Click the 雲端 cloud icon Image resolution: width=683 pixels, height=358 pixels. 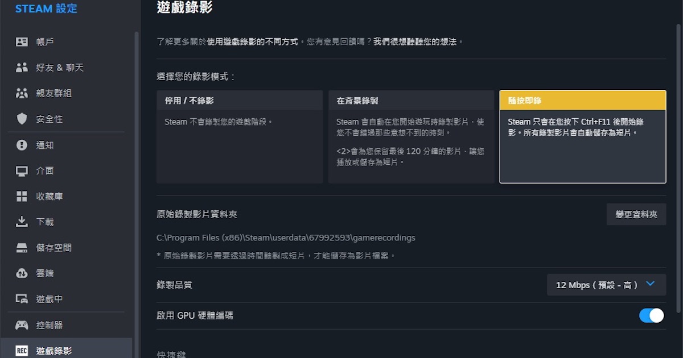pyautogui.click(x=22, y=273)
